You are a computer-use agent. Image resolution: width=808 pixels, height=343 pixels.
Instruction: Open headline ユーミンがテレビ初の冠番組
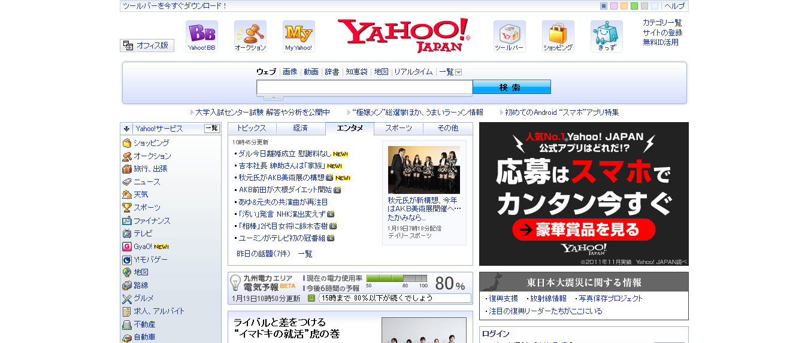[282, 238]
